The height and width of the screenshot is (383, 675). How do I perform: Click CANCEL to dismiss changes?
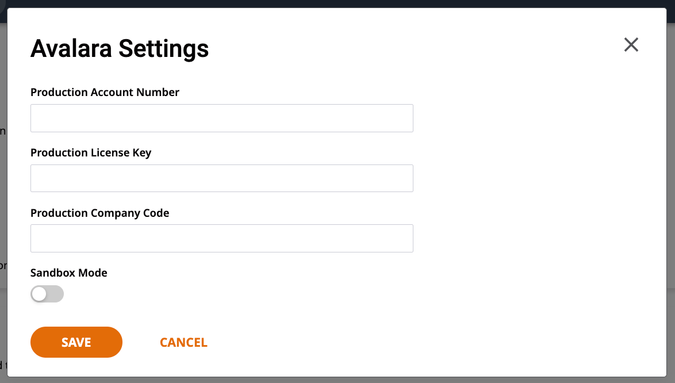pos(183,342)
